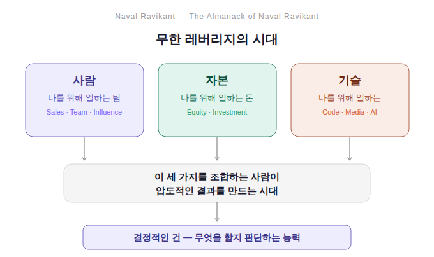The image size is (434, 257).
Task: Click the box '결정적인 건 — 무엇을 할지 판단하는 능력'
Action: [x=217, y=237]
